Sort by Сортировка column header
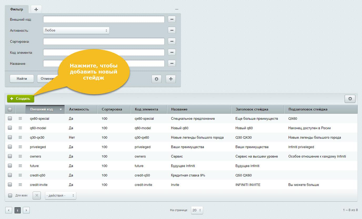This screenshot has height=219, width=362. click(x=114, y=109)
